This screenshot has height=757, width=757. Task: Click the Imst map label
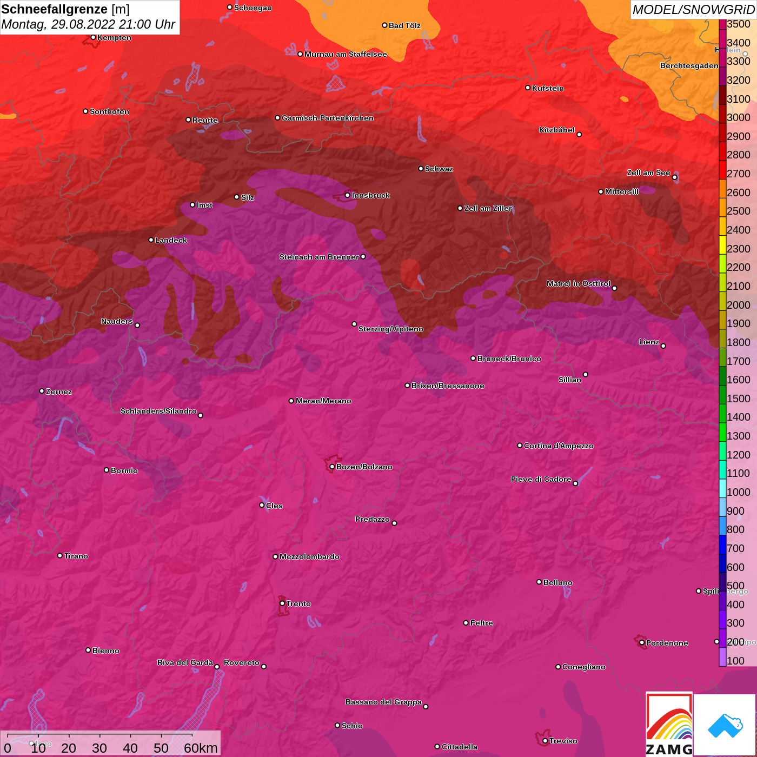204,205
